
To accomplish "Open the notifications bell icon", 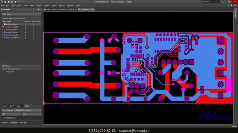I will tap(231, 6).
